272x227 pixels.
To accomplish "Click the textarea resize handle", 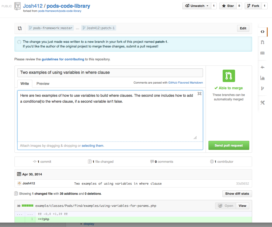I will pos(195,137).
